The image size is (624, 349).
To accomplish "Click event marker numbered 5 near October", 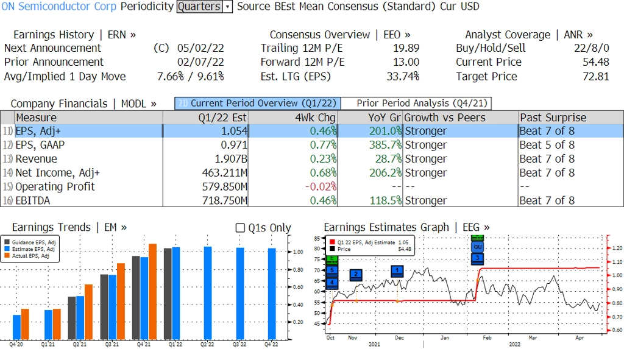I will click(332, 271).
